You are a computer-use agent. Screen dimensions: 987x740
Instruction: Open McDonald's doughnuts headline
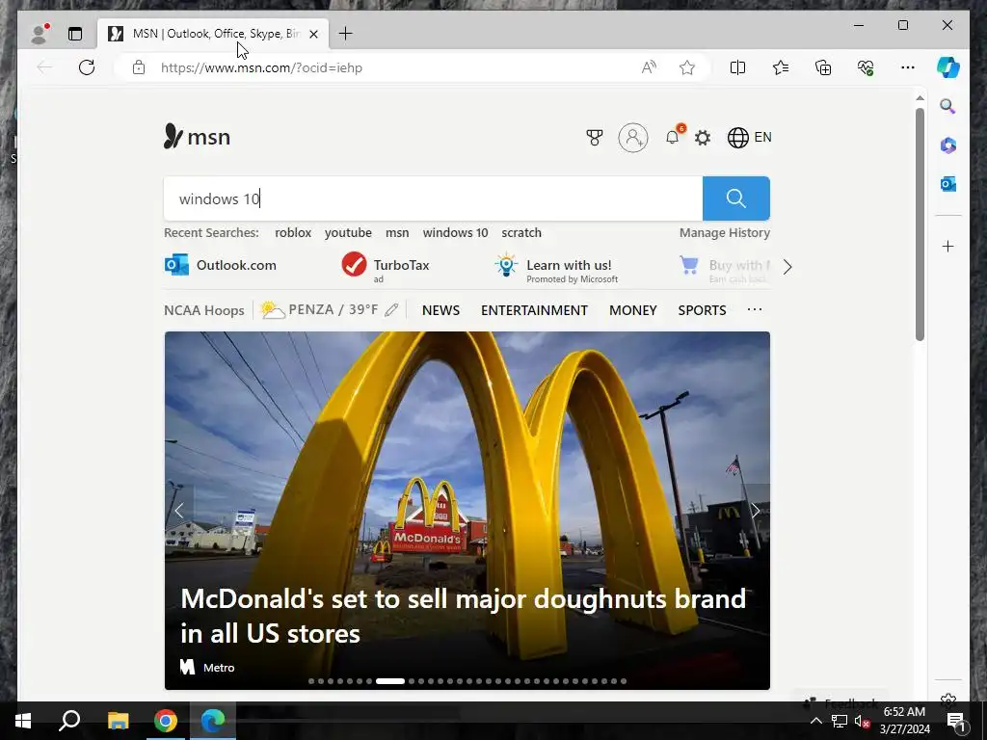463,616
